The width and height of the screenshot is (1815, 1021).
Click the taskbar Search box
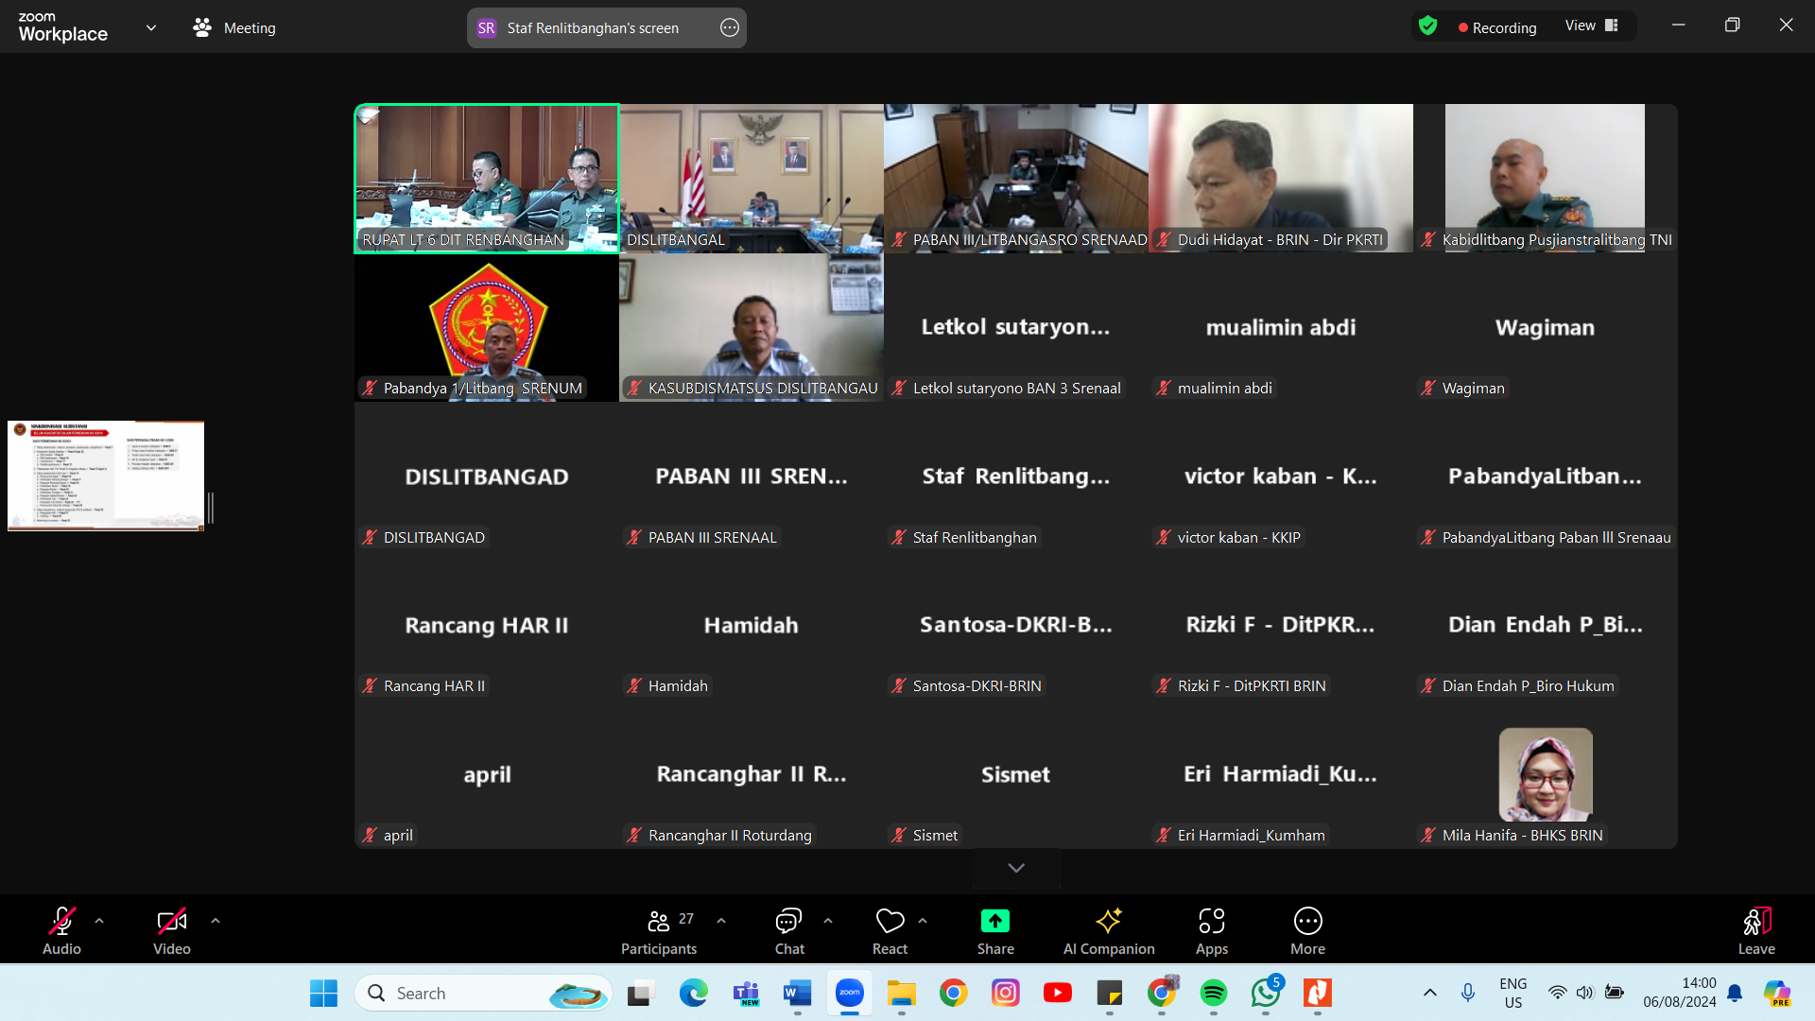click(x=483, y=993)
